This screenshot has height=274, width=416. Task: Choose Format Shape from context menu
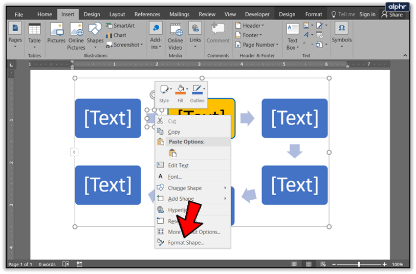pos(186,243)
